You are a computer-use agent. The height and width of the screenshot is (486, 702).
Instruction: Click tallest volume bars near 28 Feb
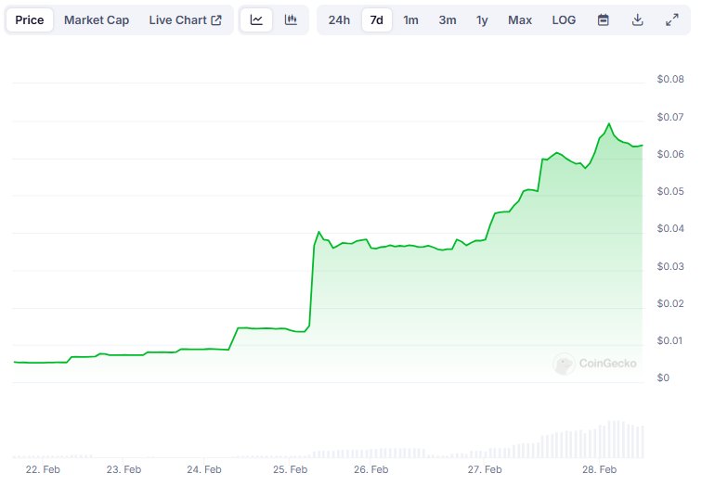(616, 440)
